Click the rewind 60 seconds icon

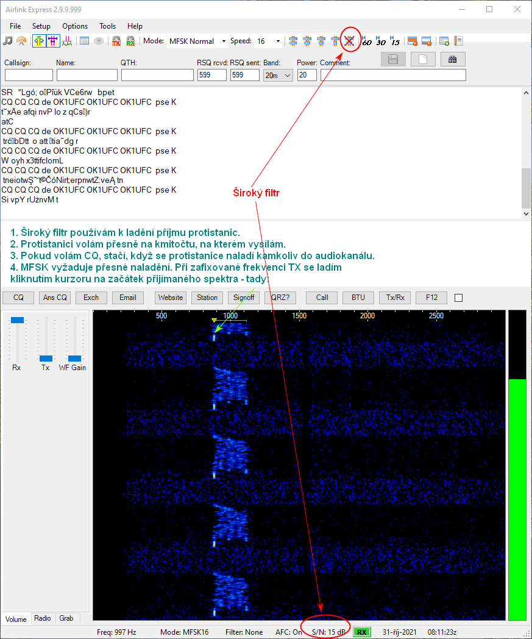[366, 41]
